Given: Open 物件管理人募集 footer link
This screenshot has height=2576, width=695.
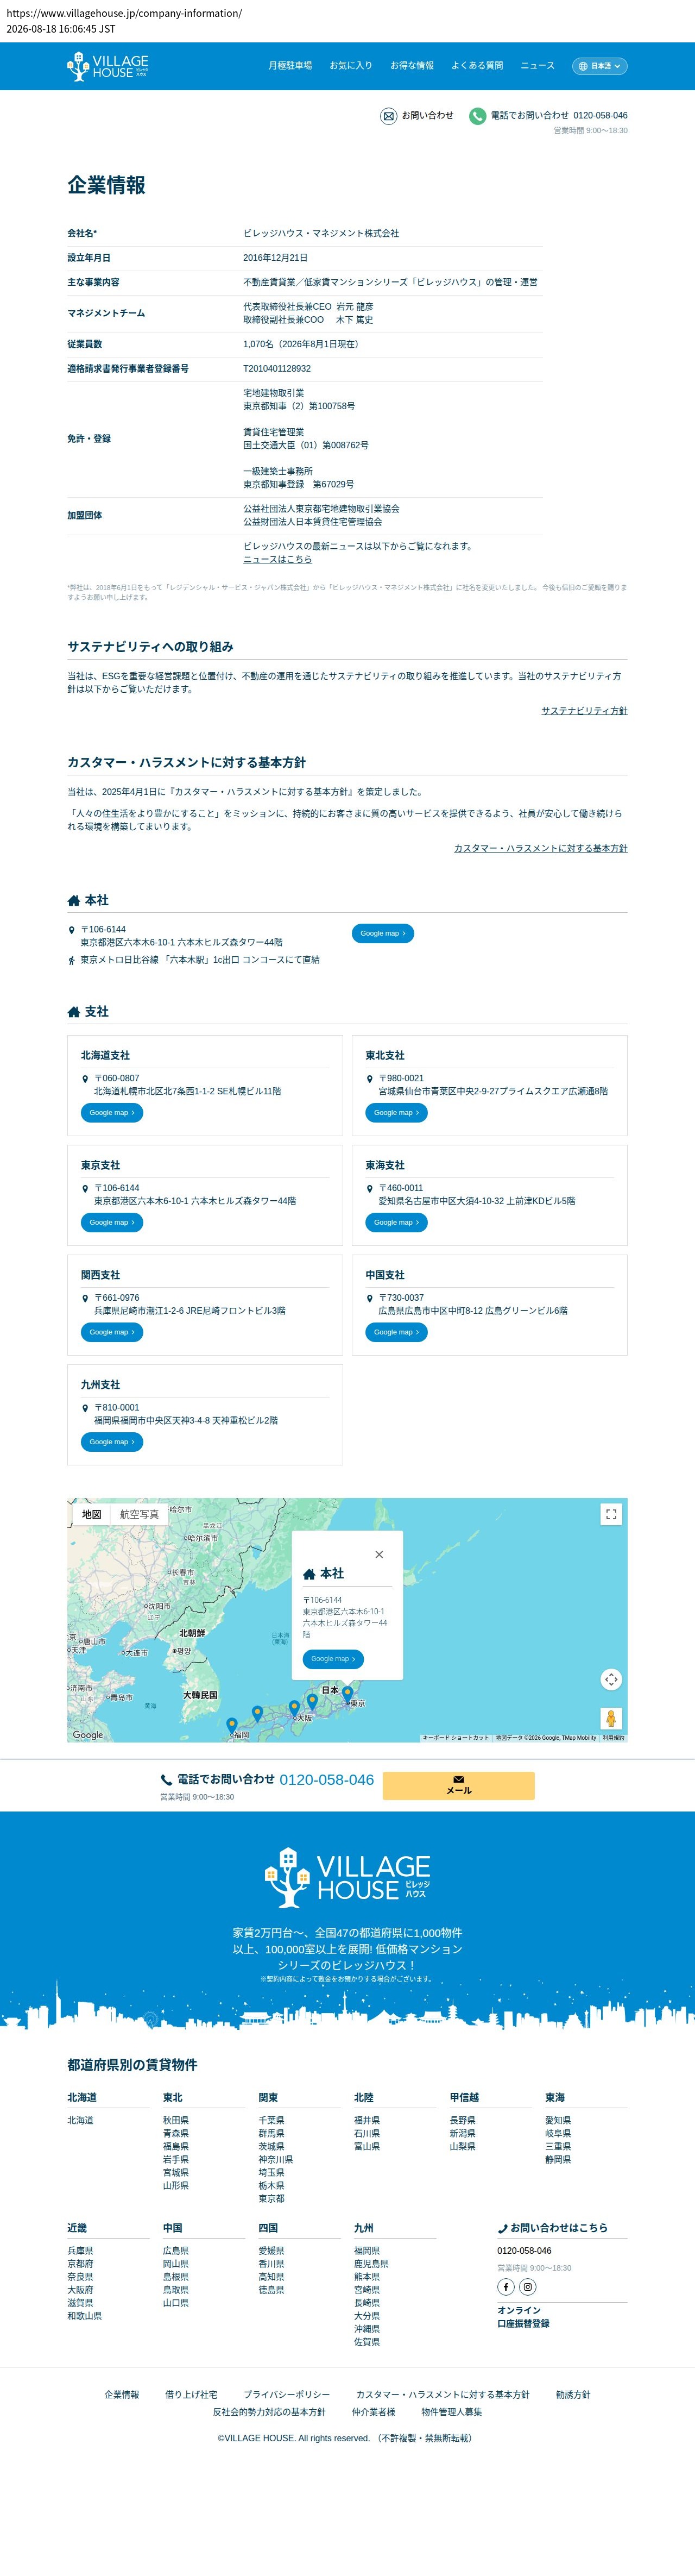Looking at the screenshot, I should (x=451, y=2412).
